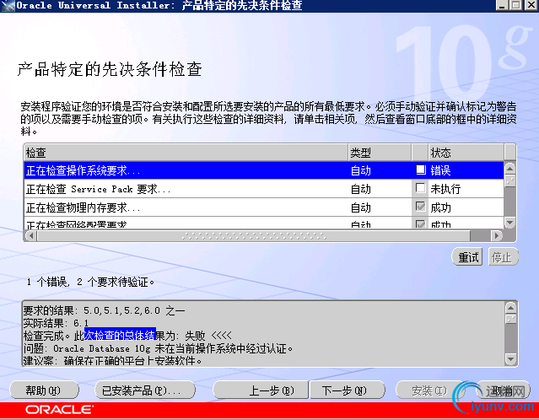This screenshot has height=420, width=539.
Task: Click the 错误 status text
Action: coord(440,170)
